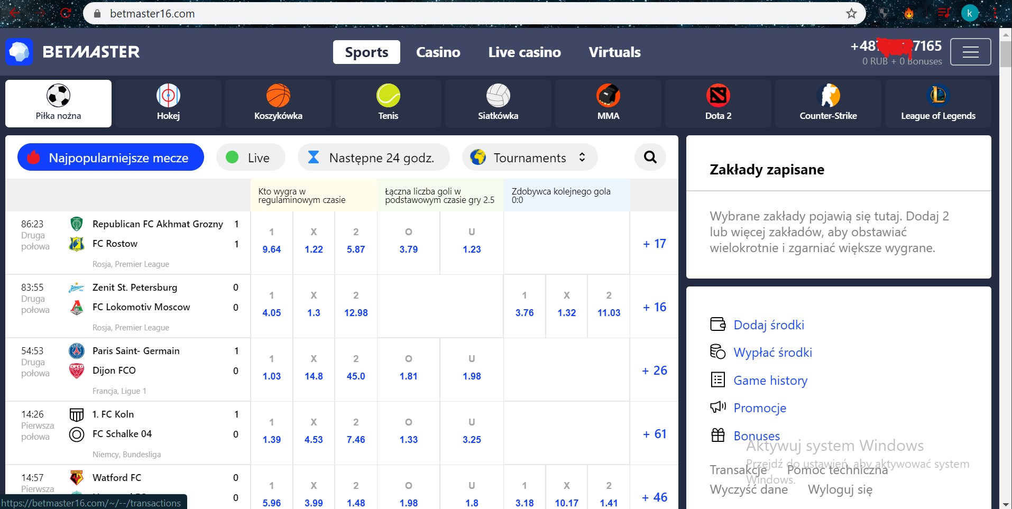Click the Paris Saint-Germain team crest
Image resolution: width=1012 pixels, height=509 pixels.
click(x=77, y=351)
